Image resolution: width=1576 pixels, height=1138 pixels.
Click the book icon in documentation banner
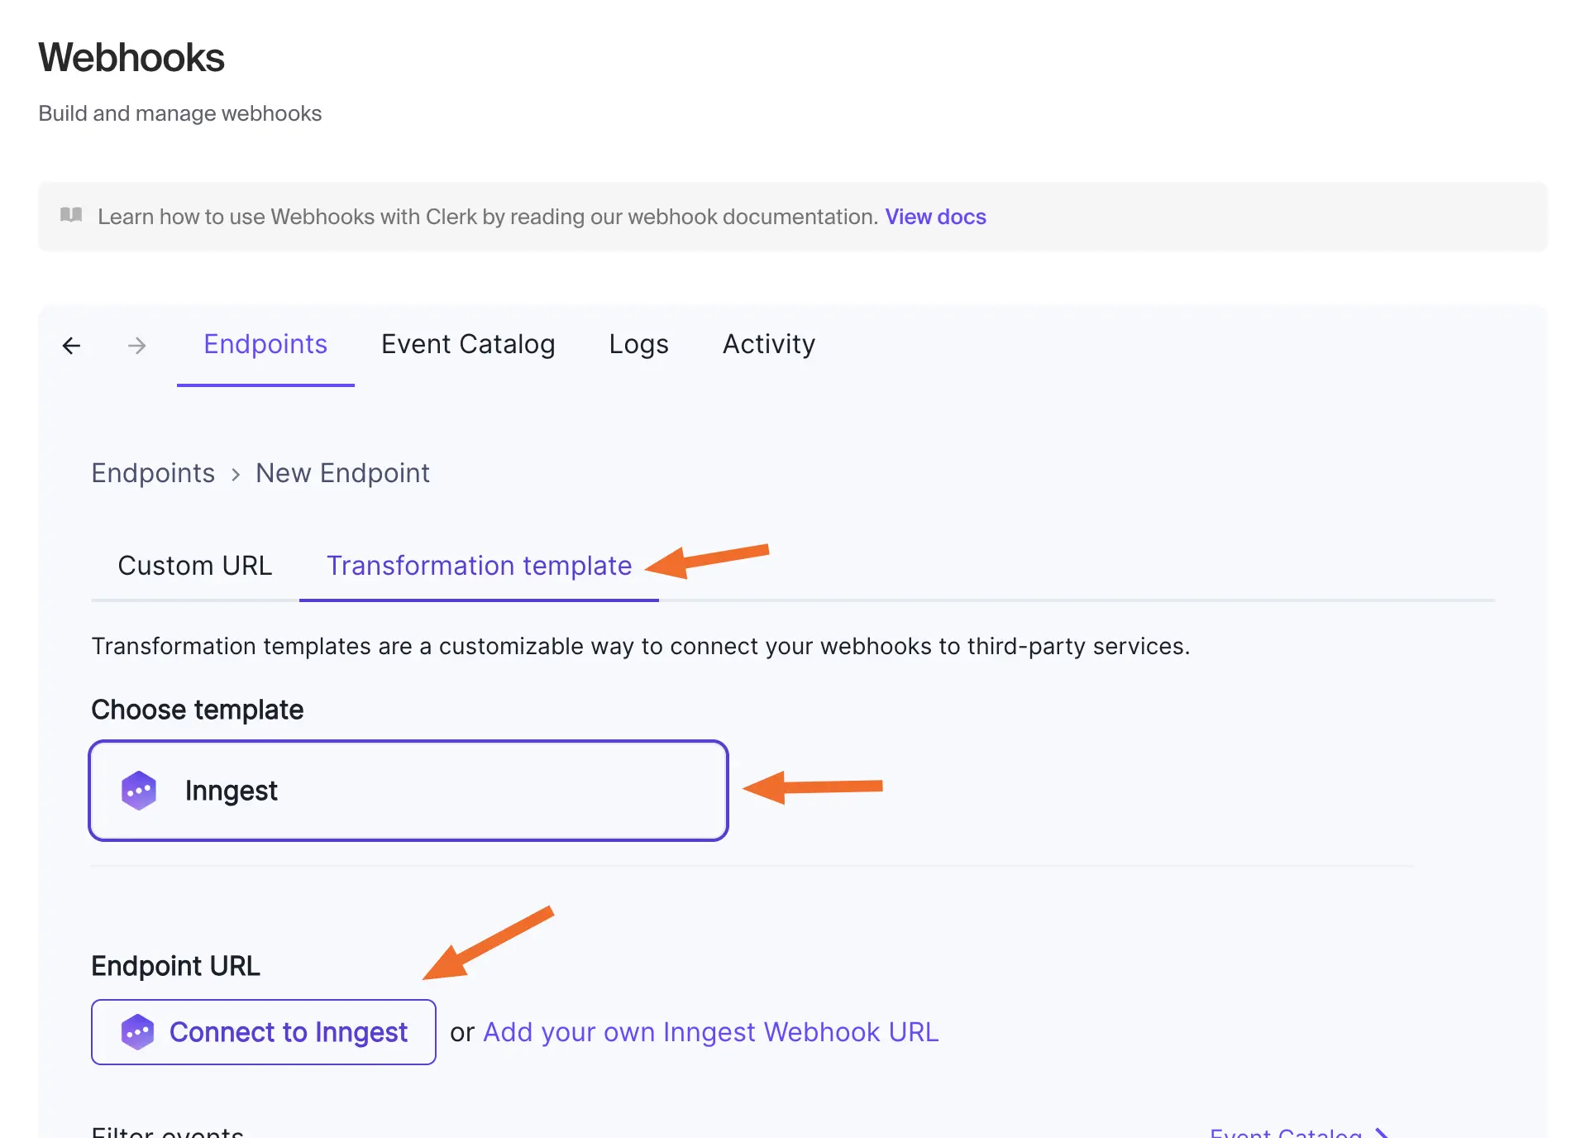(71, 216)
